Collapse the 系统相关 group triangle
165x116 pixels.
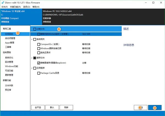[x=32, y=39]
